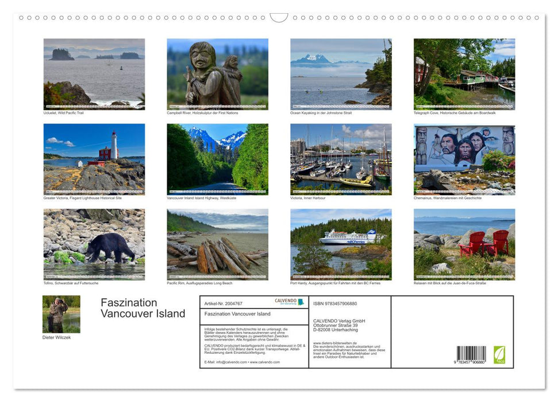Select the Faszination Vancouver Island title
The width and height of the screenshot is (558, 402).
[143, 308]
